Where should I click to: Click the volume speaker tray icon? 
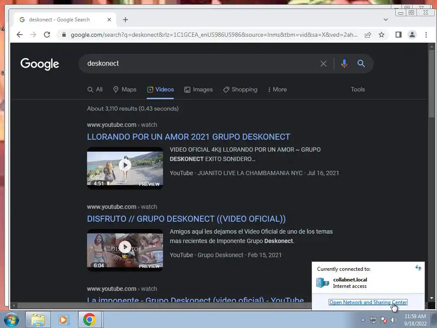pos(394,320)
